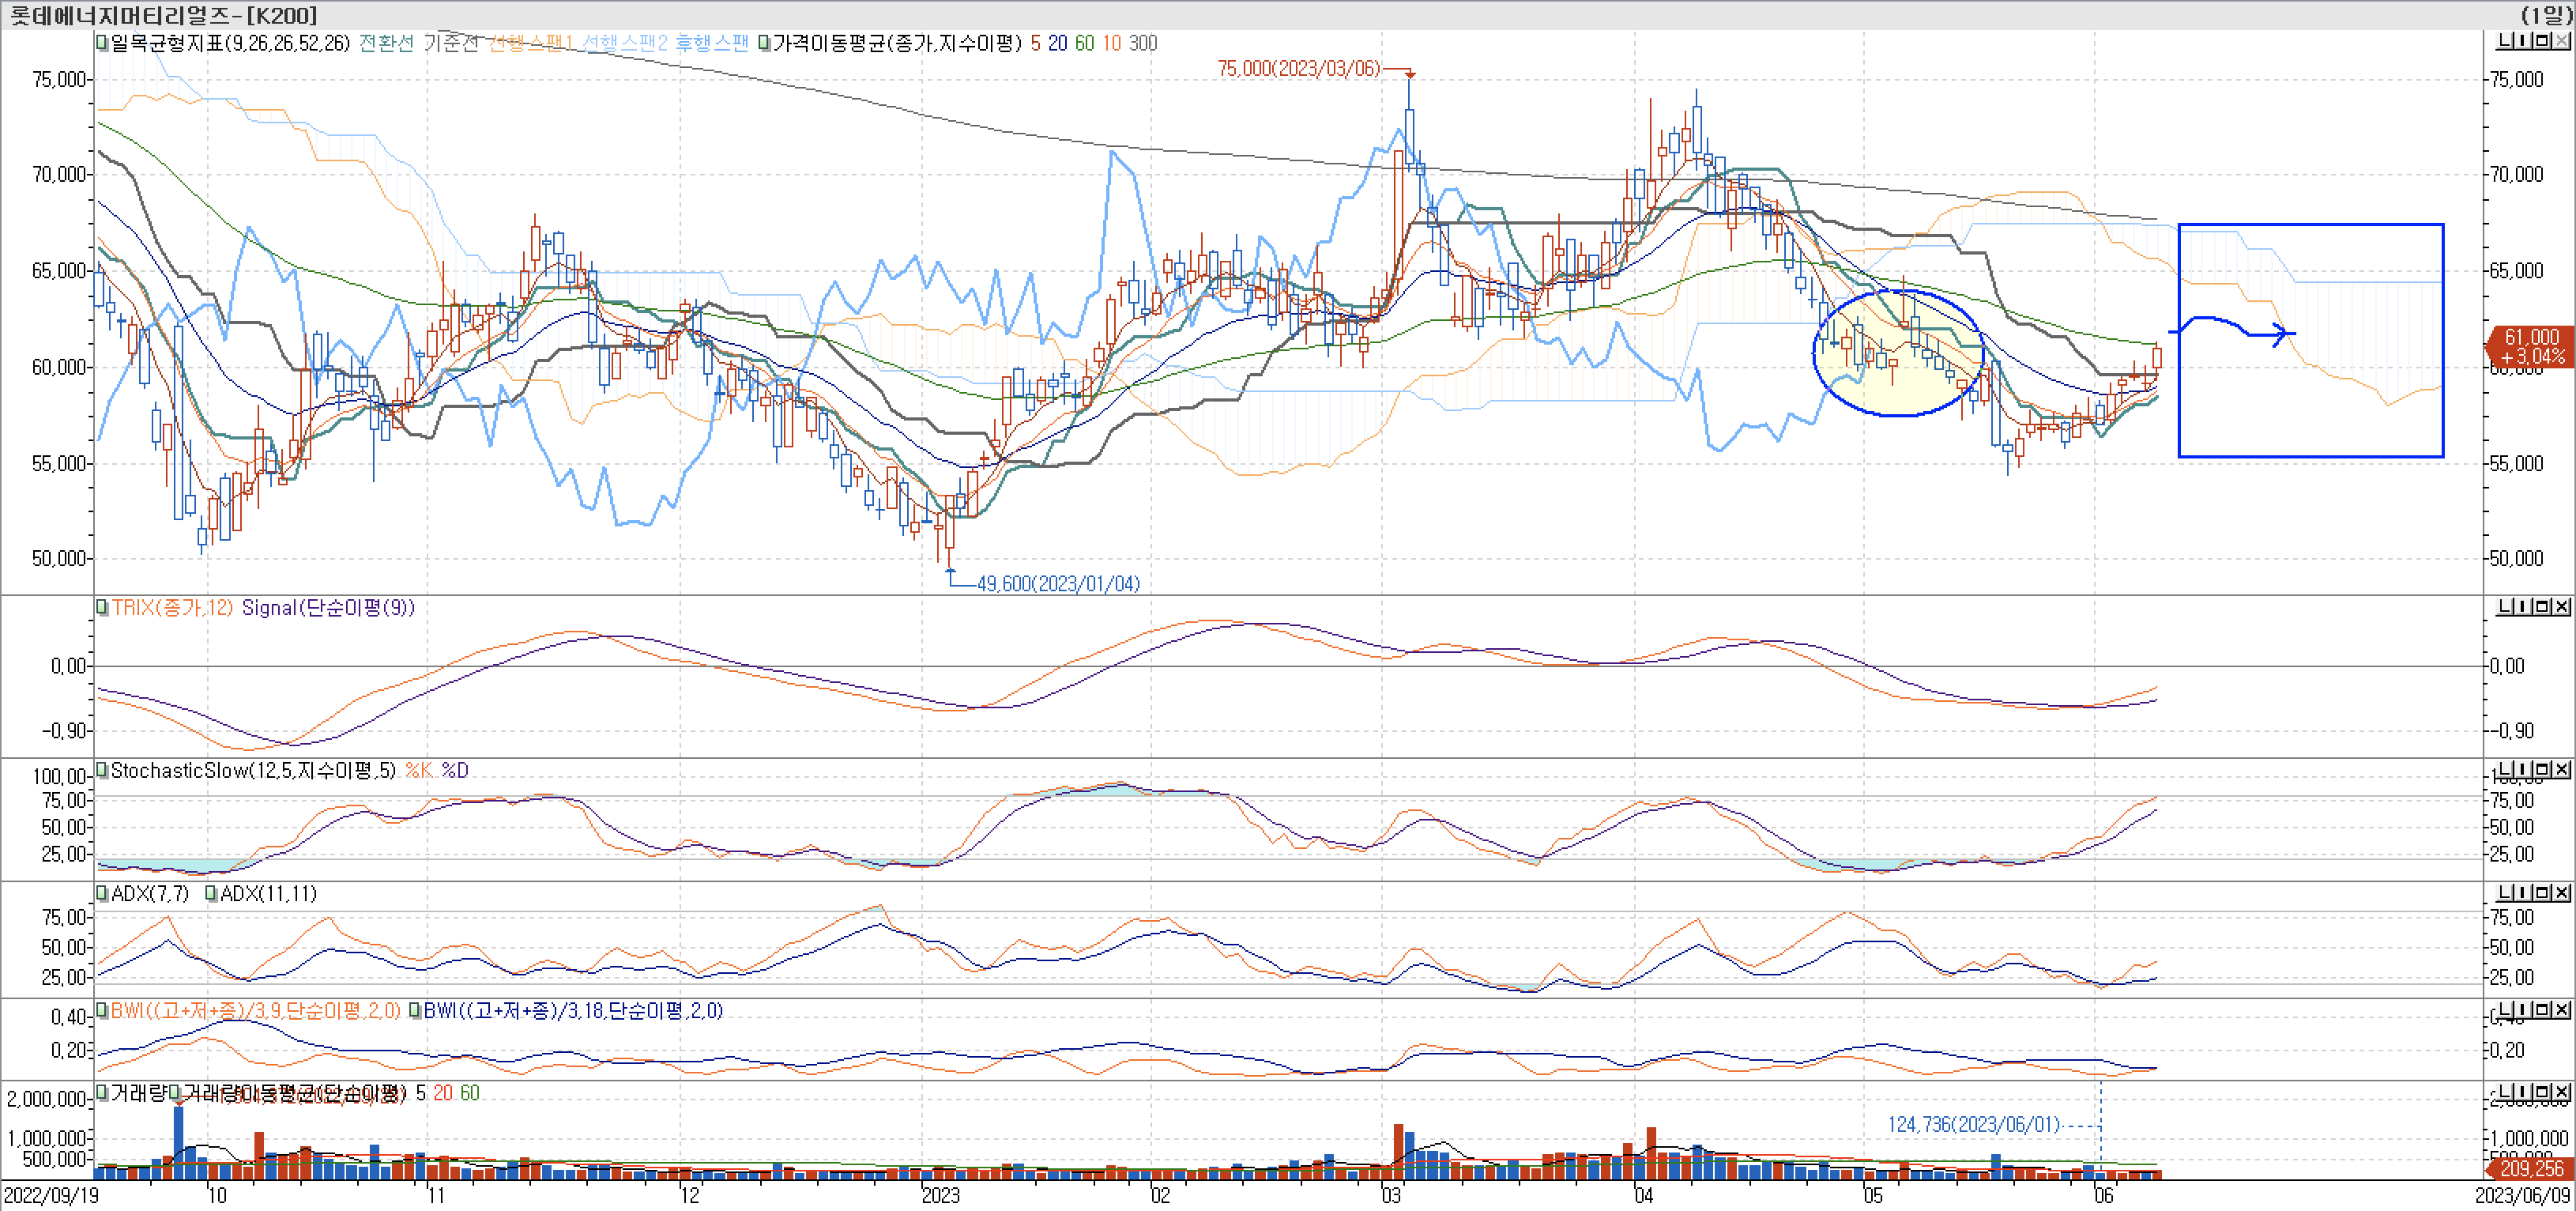Maximize the main Ichimoku price panel
Image resolution: width=2576 pixels, height=1211 pixels.
[x=2543, y=41]
